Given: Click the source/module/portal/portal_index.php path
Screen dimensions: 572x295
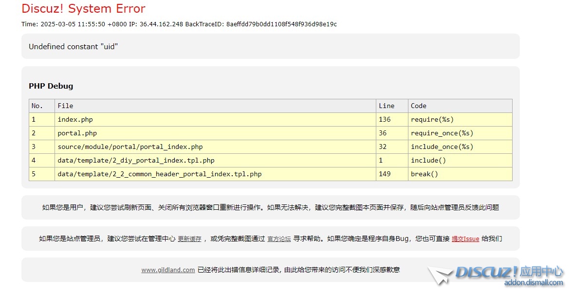Looking at the screenshot, I should (x=130, y=147).
